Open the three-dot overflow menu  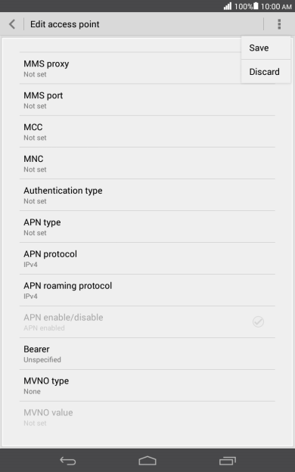click(x=279, y=24)
